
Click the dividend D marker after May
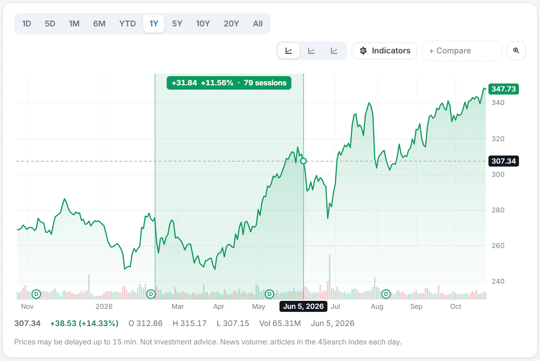pos(269,294)
